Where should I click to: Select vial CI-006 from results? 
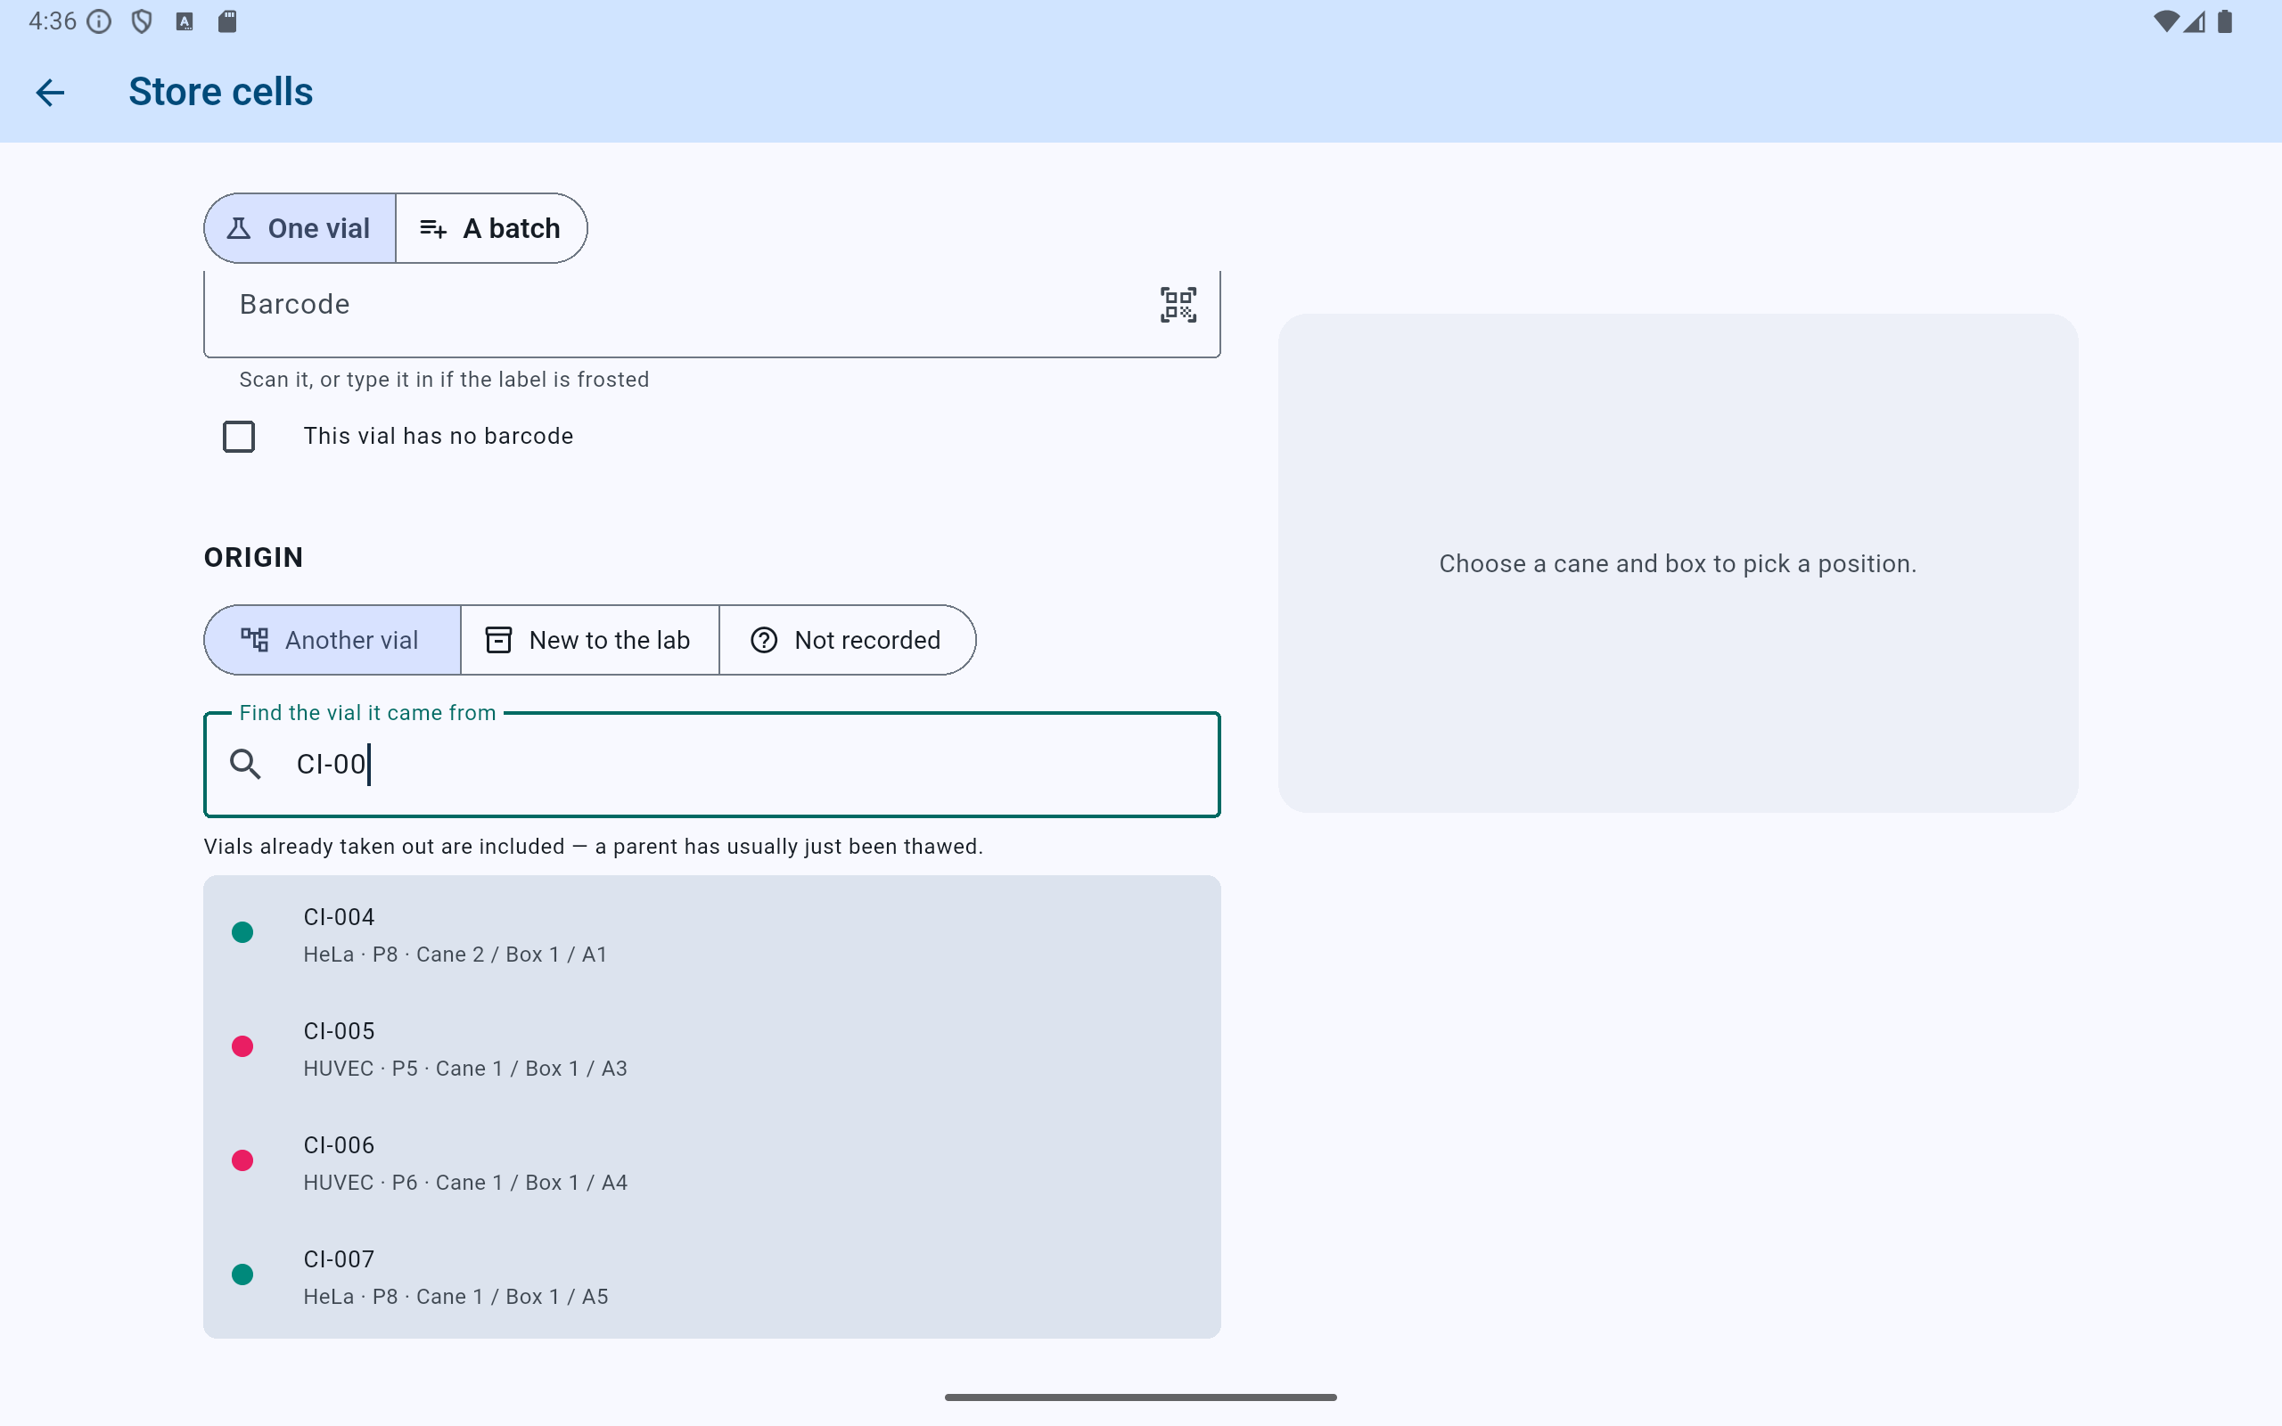pos(712,1162)
